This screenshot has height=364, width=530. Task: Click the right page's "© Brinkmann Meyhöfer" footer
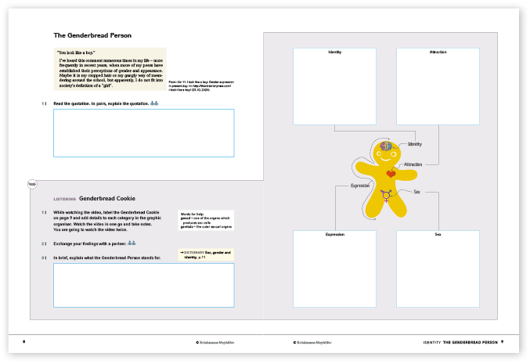tap(312, 342)
